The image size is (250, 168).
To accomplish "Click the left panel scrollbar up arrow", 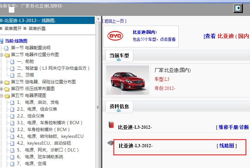I will pos(98,19).
